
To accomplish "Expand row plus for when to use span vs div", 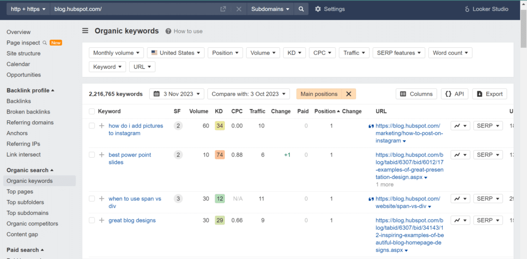I will coord(102,198).
